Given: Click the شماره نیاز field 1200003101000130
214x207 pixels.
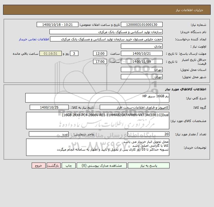Looking at the screenshot, I should coord(142,24).
